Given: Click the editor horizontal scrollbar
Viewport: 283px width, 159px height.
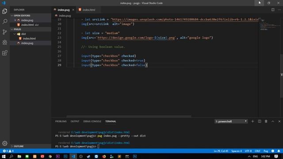Looking at the screenshot, I should (129, 116).
